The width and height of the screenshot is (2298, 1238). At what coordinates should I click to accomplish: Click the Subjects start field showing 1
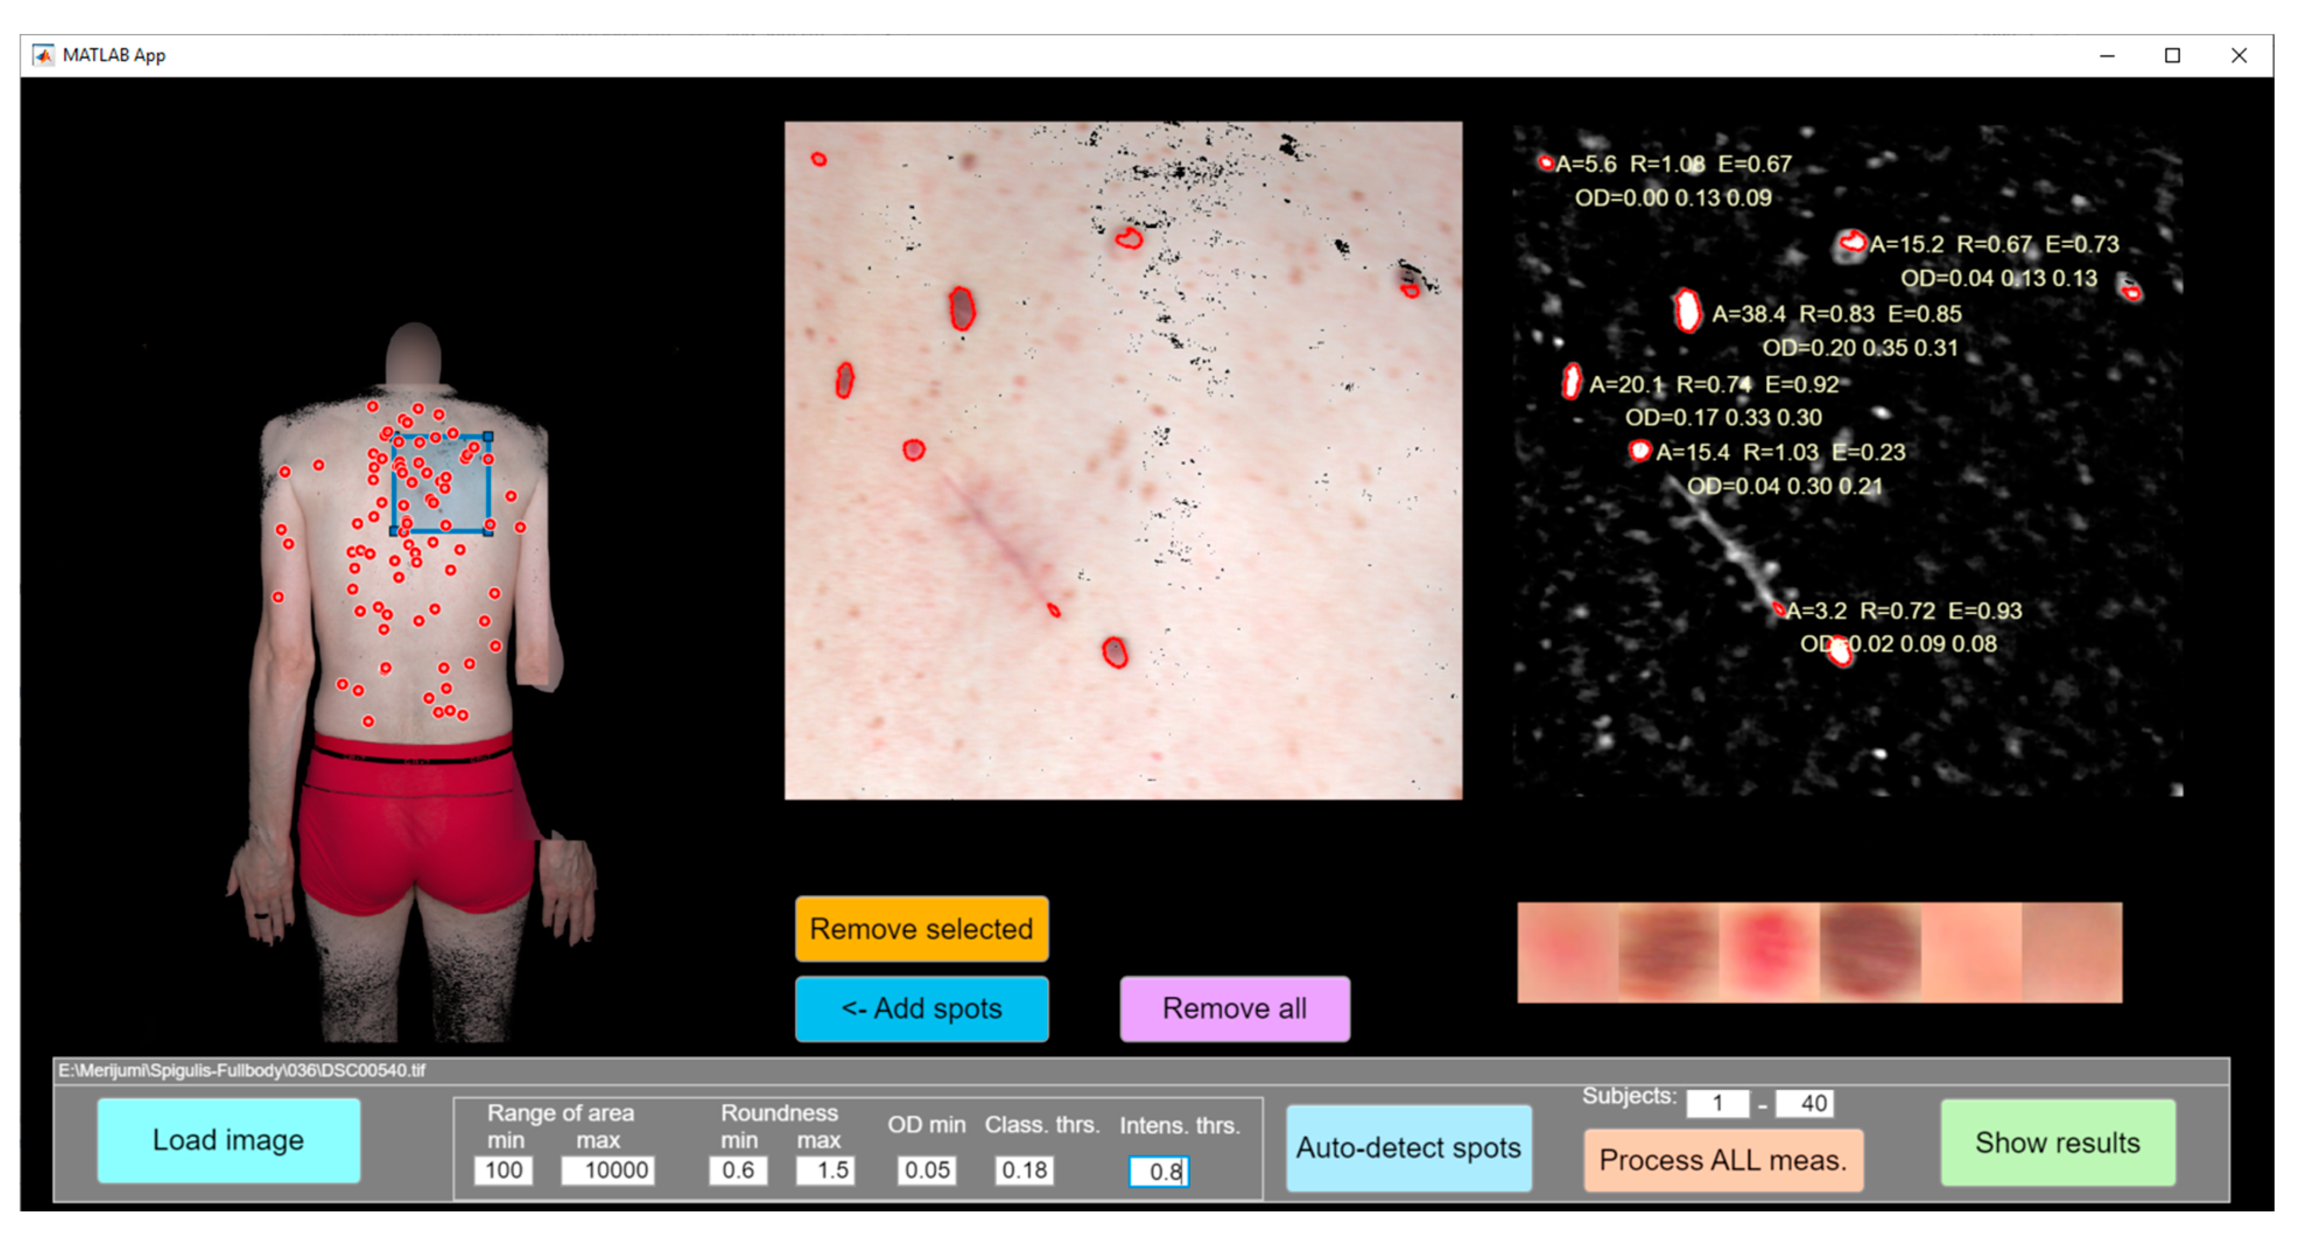[x=1717, y=1103]
